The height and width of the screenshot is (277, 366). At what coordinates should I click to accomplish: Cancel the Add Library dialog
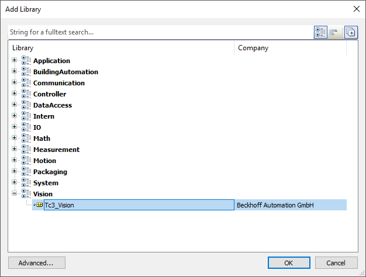tap(336, 263)
